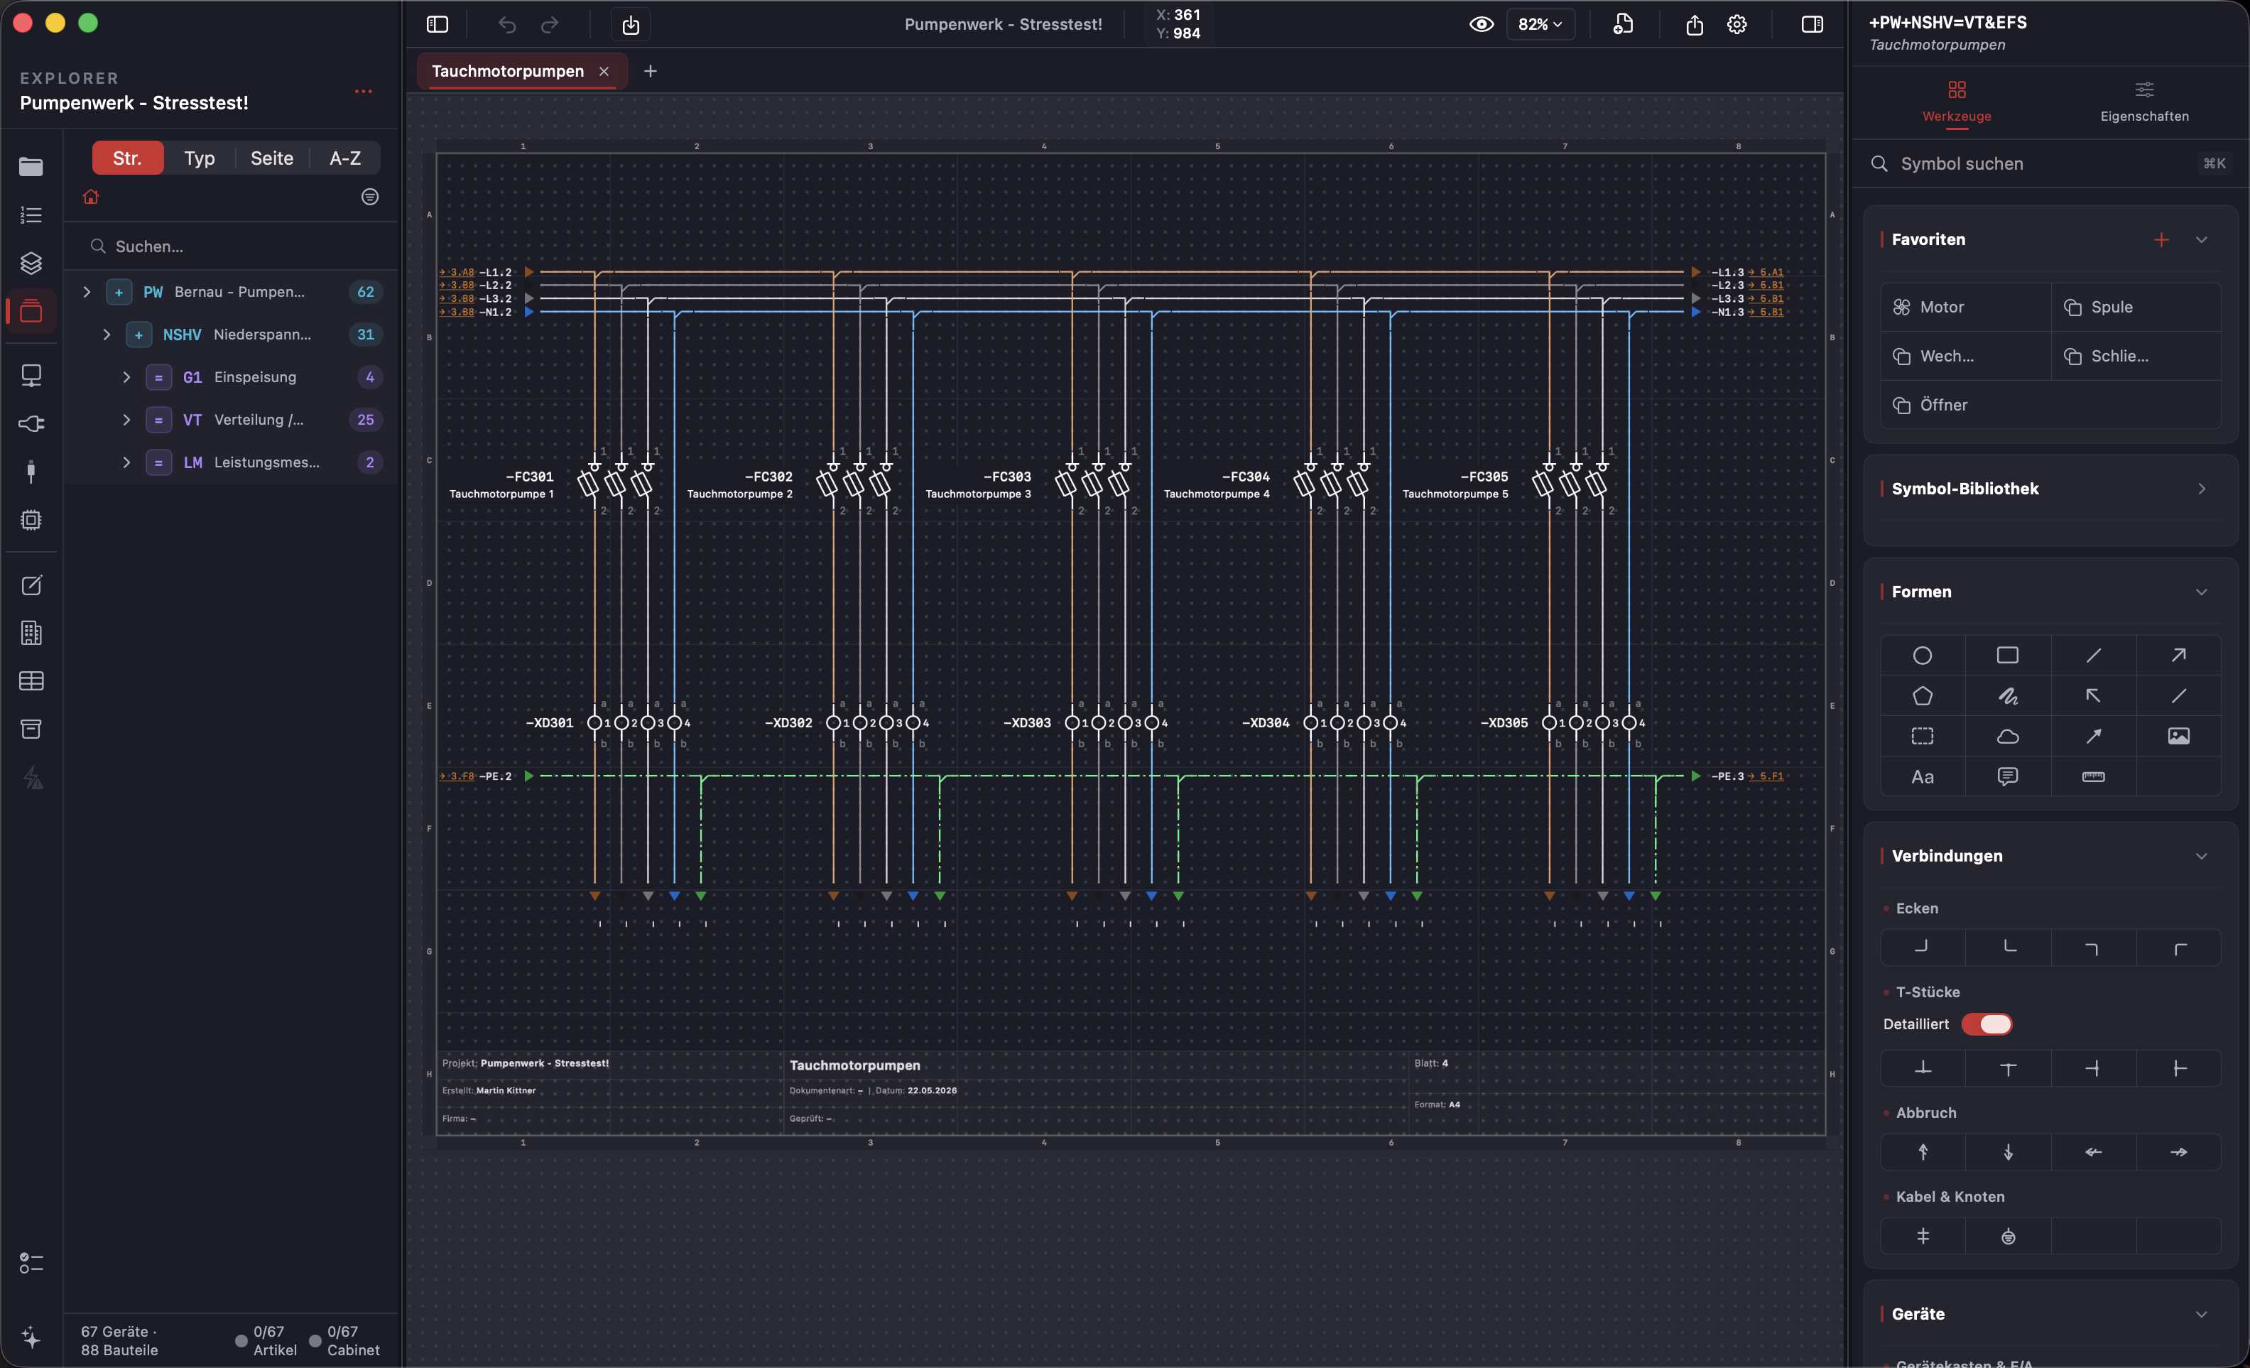The width and height of the screenshot is (2250, 1368).
Task: Select the text Aa tool
Action: (x=1922, y=776)
